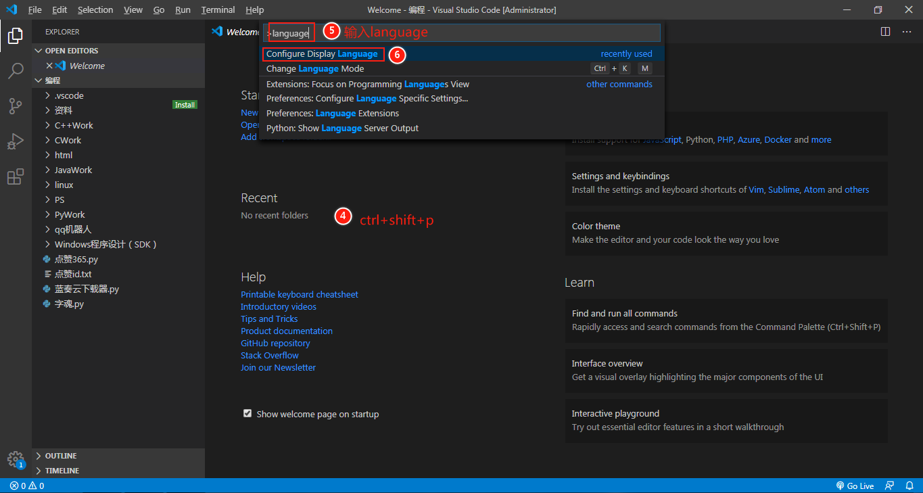Open the Extensions view
Screen dimensions: 923x493
pyautogui.click(x=16, y=177)
